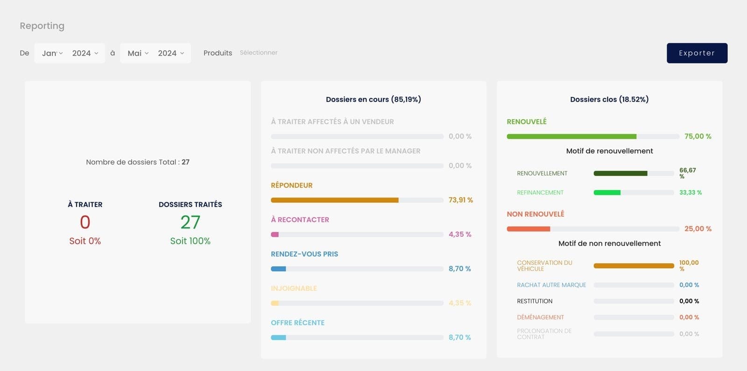This screenshot has width=747, height=371.
Task: Select the Conservation du véhicule bar
Action: (x=634, y=266)
